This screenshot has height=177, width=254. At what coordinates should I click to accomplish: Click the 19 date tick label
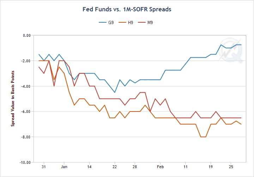[x=211, y=166]
